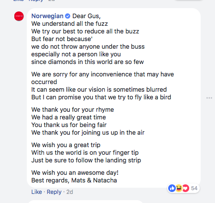Open the Norwegian red profile avatar
The image size is (215, 203).
(x=19, y=16)
